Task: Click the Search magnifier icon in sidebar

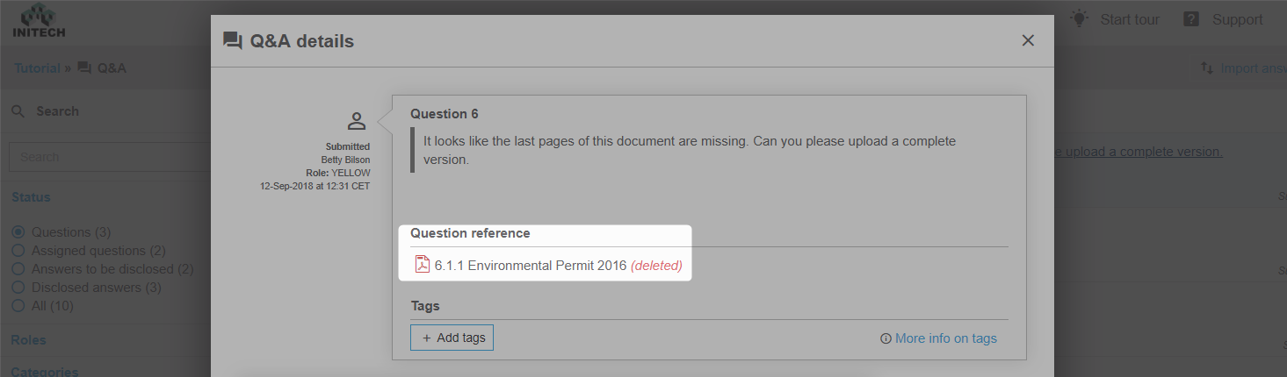Action: (x=18, y=111)
